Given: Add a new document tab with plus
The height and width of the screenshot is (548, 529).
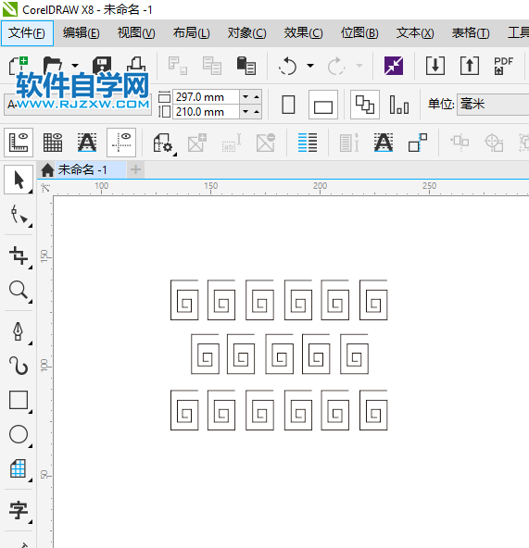Looking at the screenshot, I should click(x=135, y=169).
